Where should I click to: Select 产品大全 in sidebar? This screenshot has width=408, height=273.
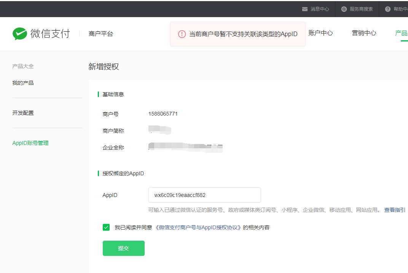pos(23,66)
